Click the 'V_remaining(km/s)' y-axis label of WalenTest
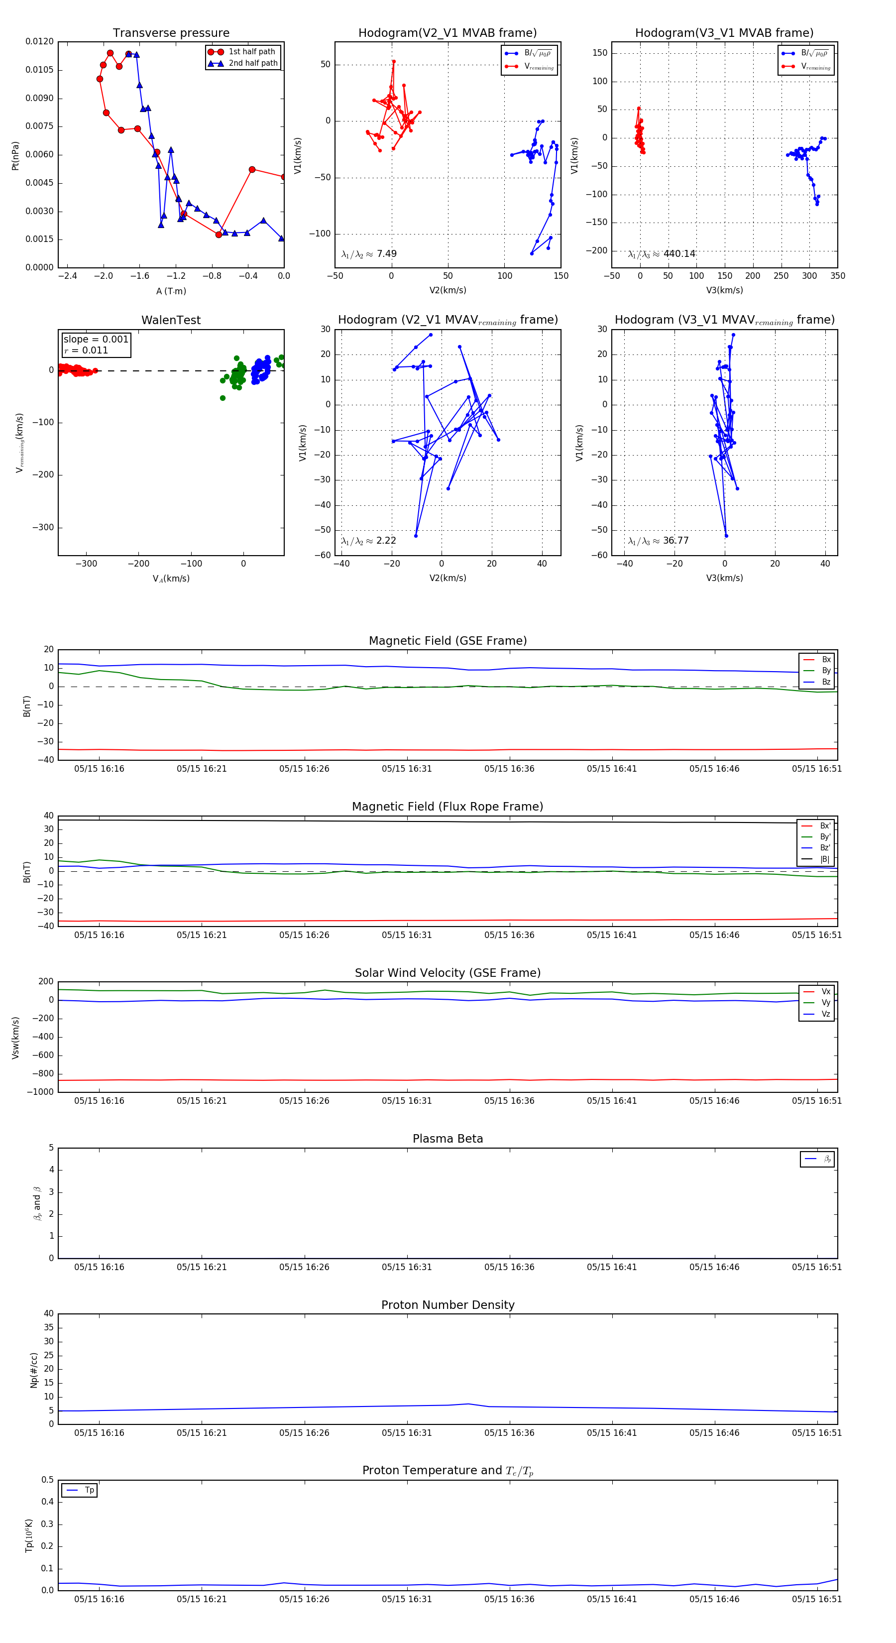This screenshot has width=896, height=1643. (19, 443)
